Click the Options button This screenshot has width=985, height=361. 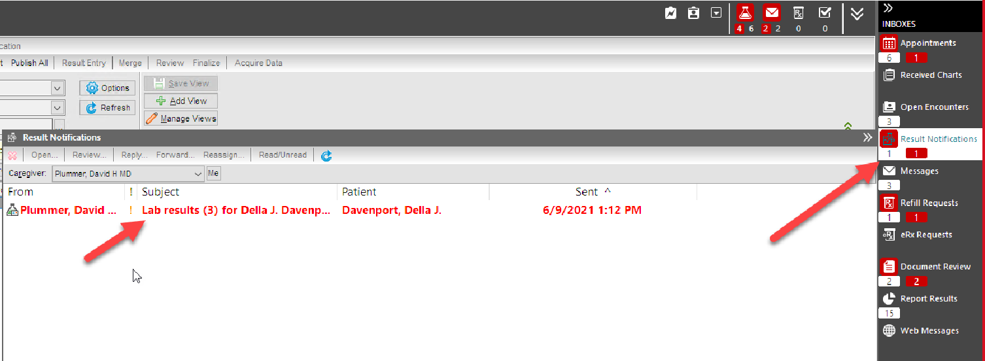[x=108, y=88]
